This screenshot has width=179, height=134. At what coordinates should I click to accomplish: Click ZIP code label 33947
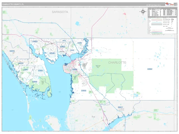26,70
